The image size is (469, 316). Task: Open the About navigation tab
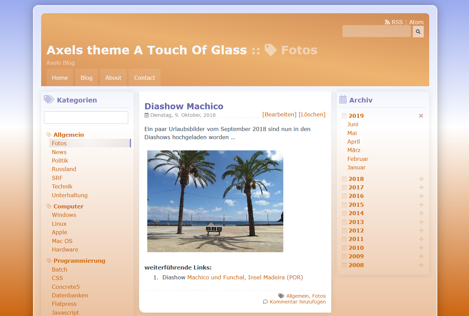pos(113,78)
